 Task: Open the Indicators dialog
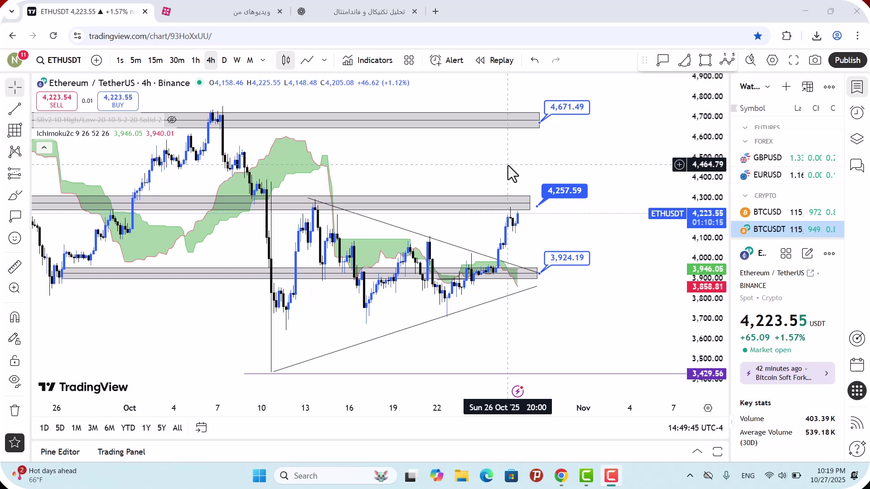click(x=367, y=60)
